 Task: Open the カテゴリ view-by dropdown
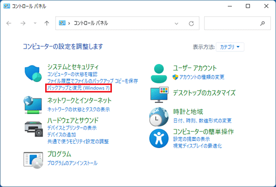tap(230, 47)
